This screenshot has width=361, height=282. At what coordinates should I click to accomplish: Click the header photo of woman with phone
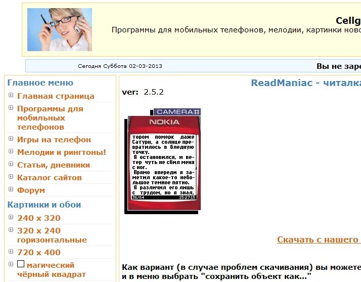60,29
